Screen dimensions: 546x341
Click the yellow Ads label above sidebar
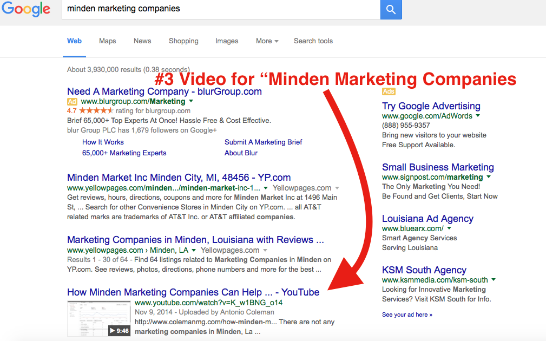[389, 91]
